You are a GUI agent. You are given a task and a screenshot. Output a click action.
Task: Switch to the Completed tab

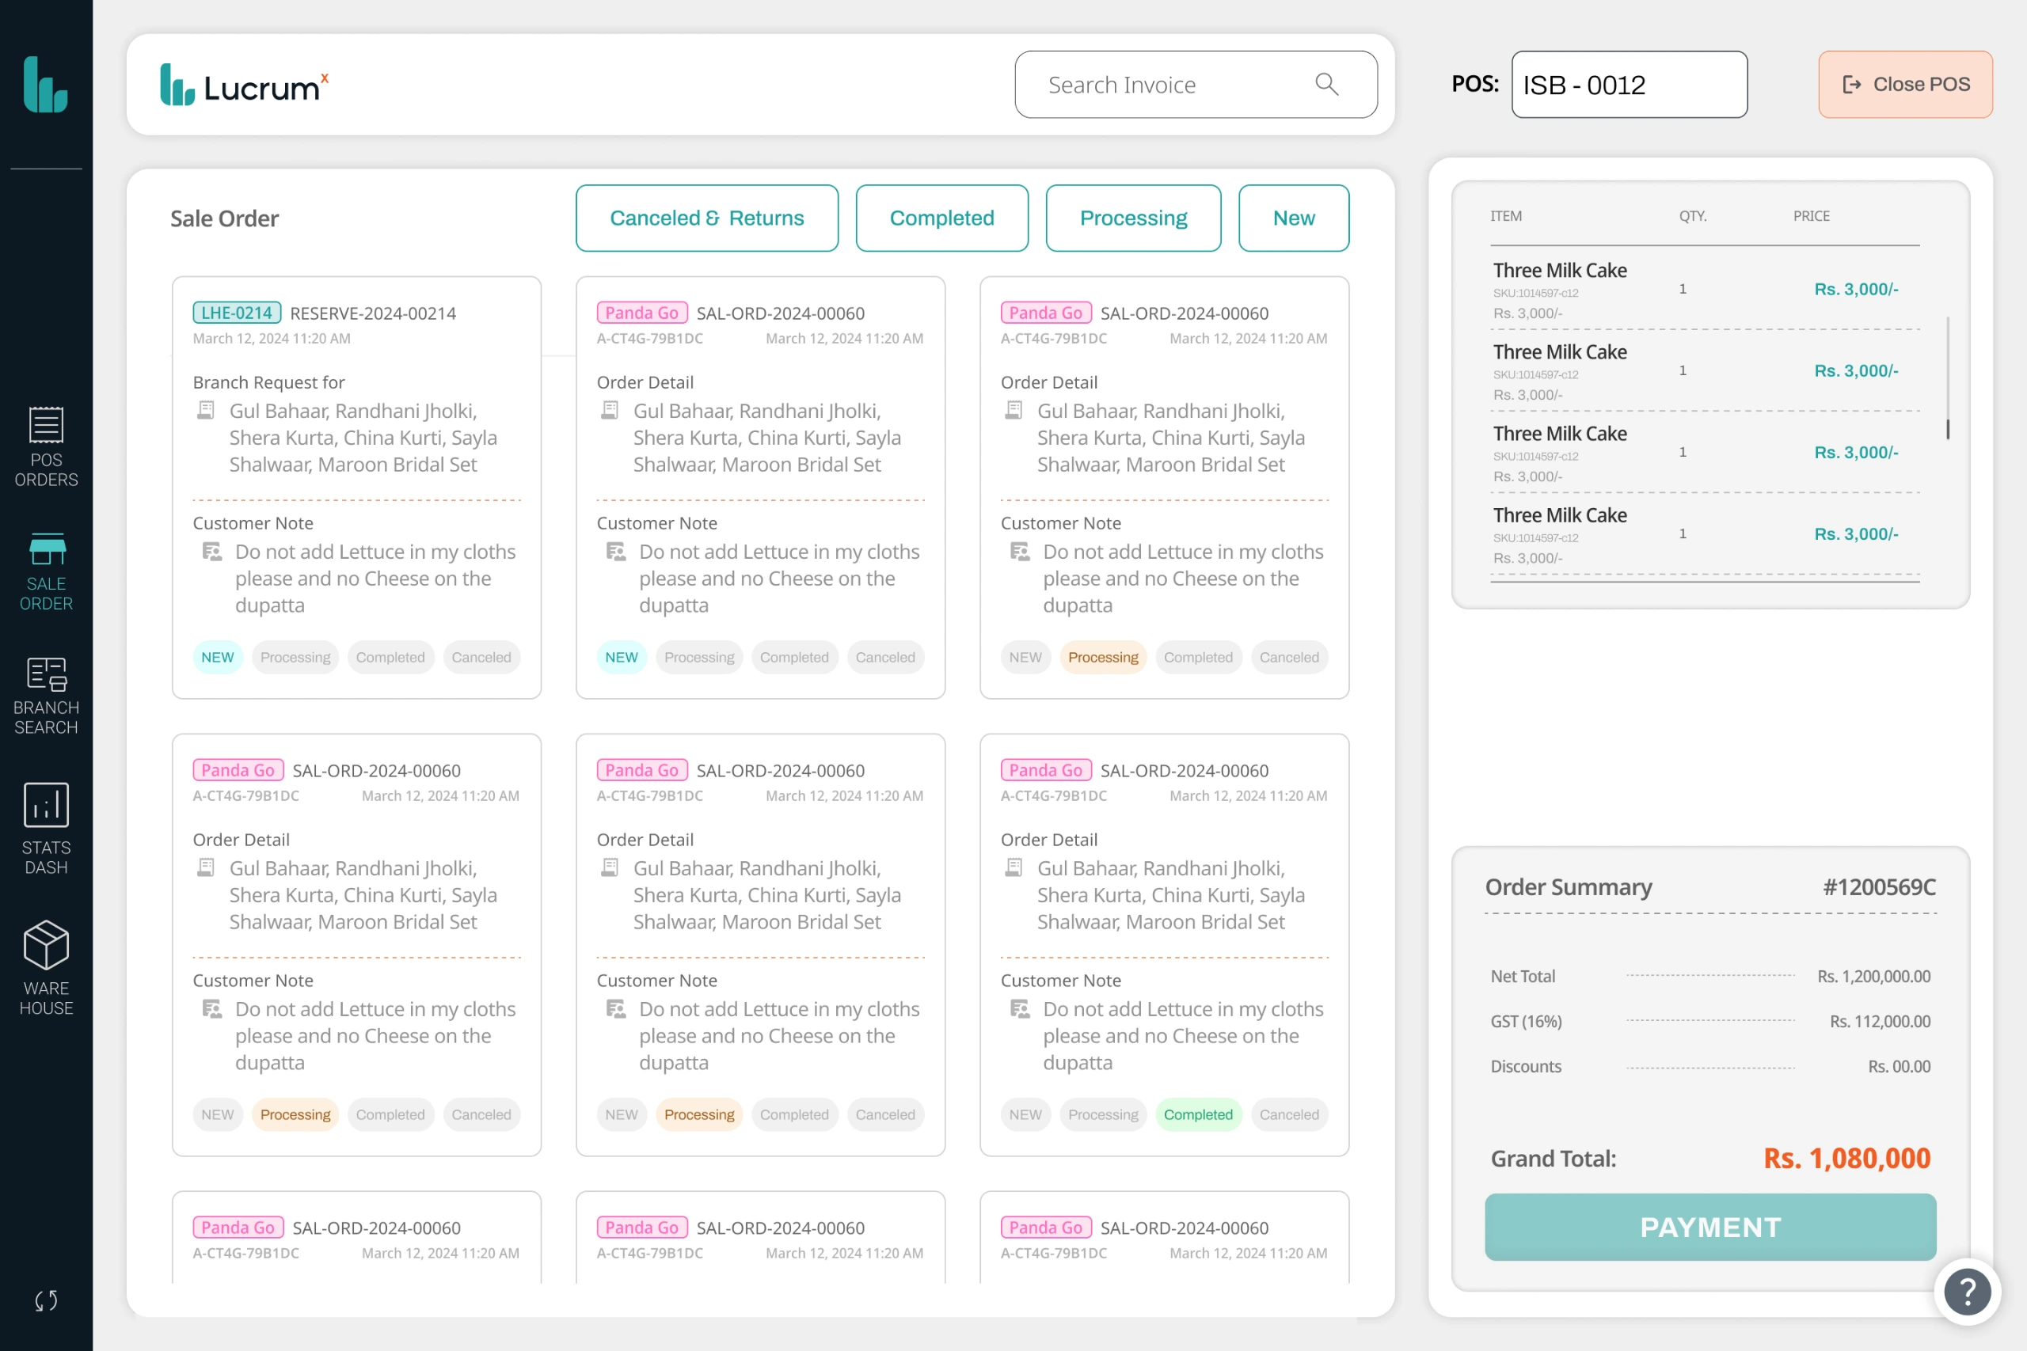[x=942, y=218]
